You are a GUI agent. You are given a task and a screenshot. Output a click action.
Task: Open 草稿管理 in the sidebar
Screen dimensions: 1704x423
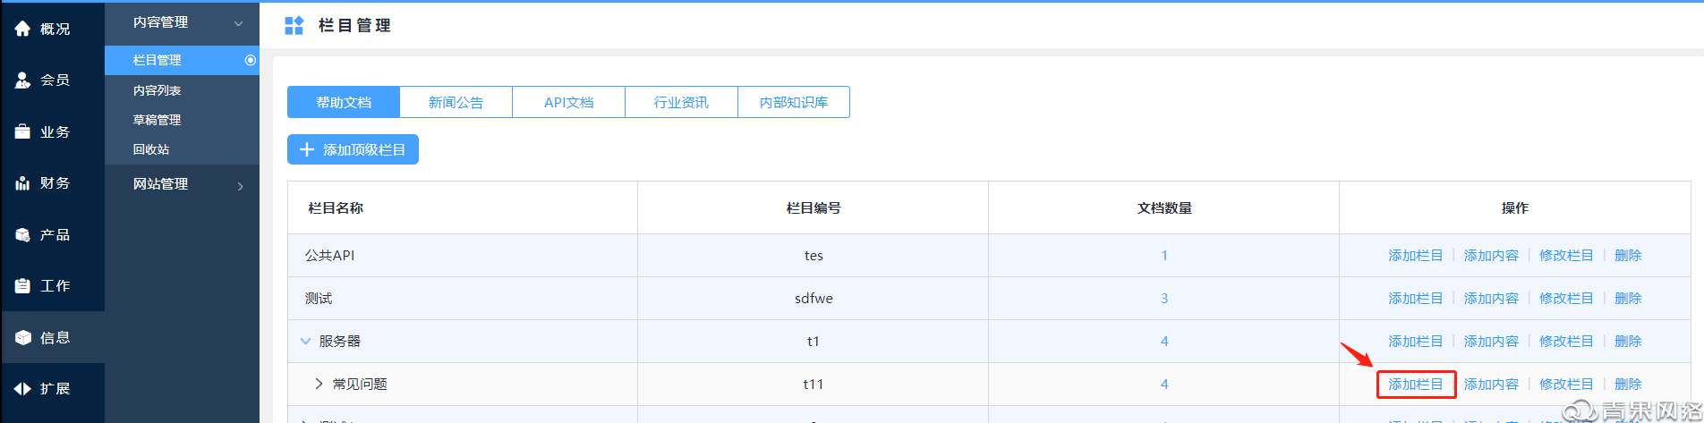(158, 120)
